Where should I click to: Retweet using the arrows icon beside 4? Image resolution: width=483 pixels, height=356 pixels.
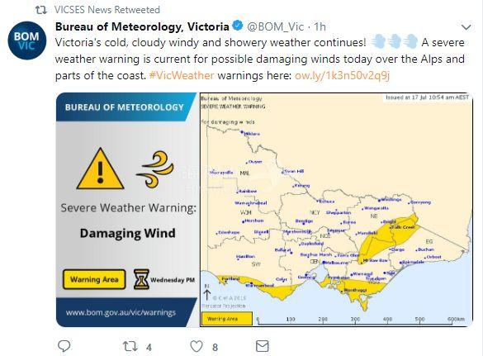pos(130,346)
